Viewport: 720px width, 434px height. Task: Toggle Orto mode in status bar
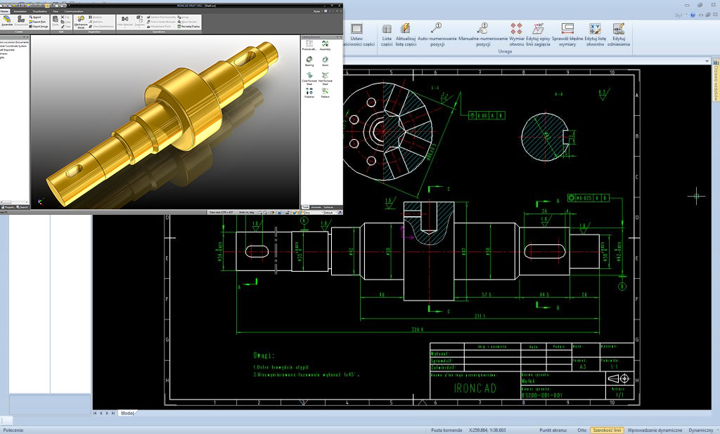click(581, 429)
